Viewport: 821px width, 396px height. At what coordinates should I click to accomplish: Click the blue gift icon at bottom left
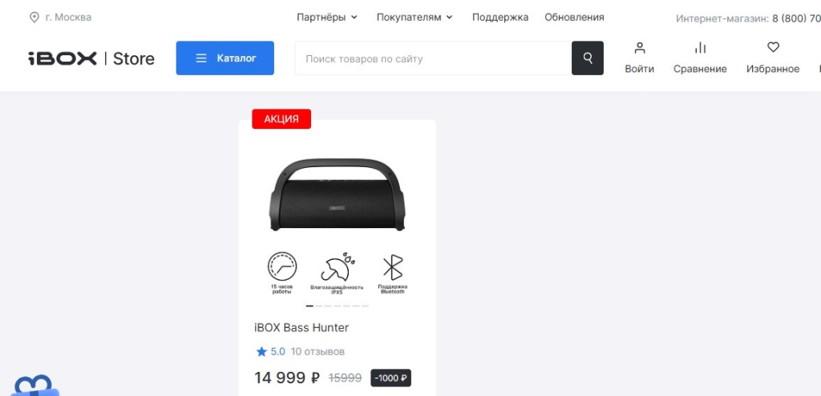tap(34, 386)
